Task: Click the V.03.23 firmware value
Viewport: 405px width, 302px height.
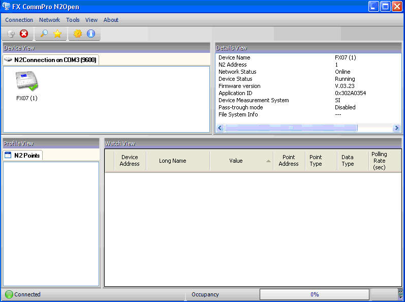Action: tap(345, 86)
